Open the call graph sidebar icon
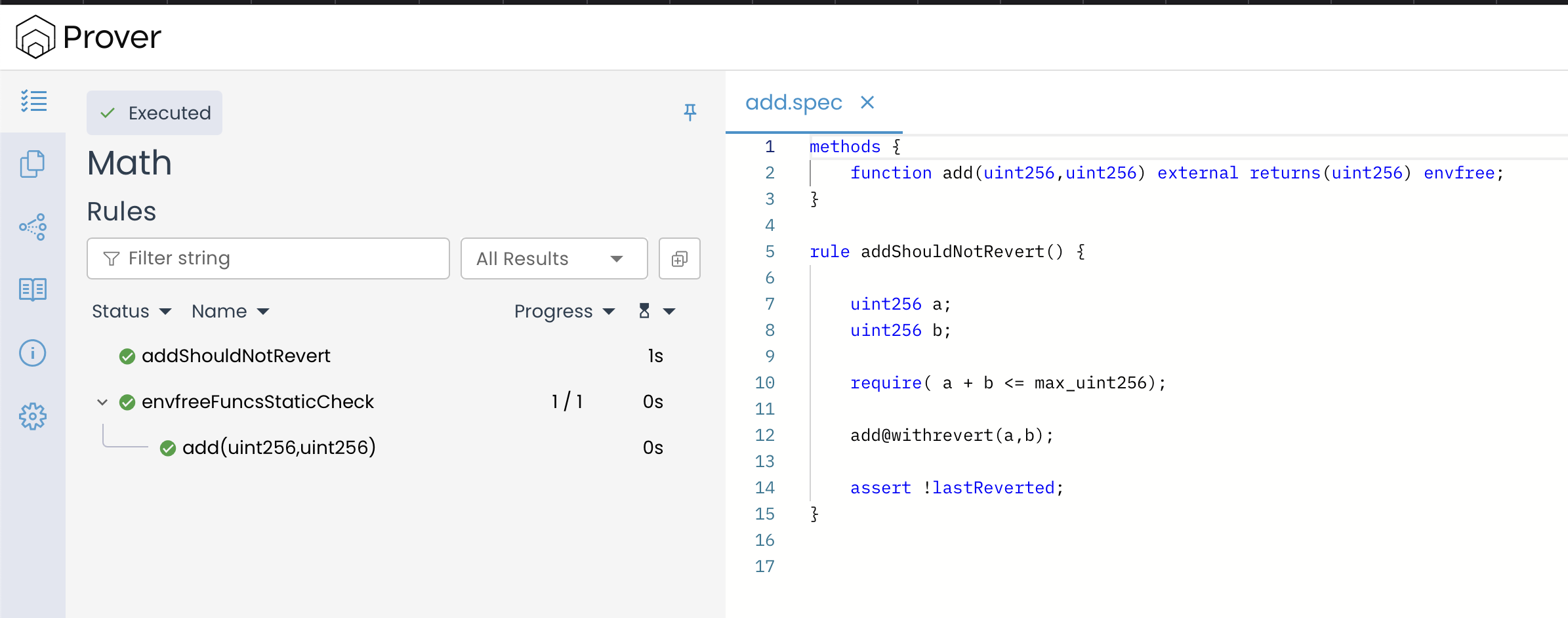This screenshot has height=618, width=1568. [x=33, y=227]
